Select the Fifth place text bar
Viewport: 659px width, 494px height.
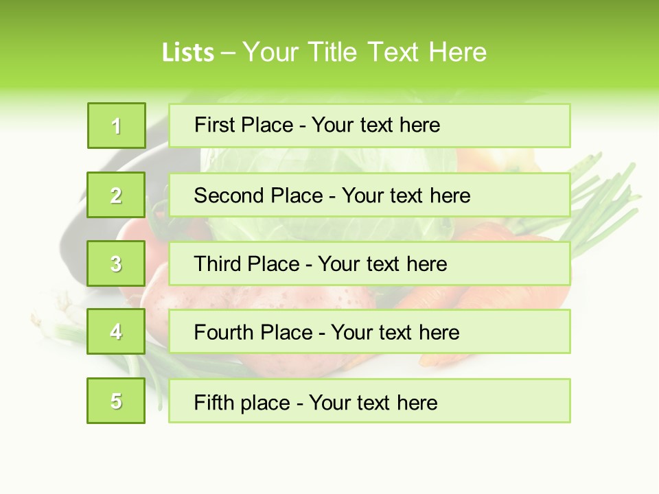tap(369, 400)
